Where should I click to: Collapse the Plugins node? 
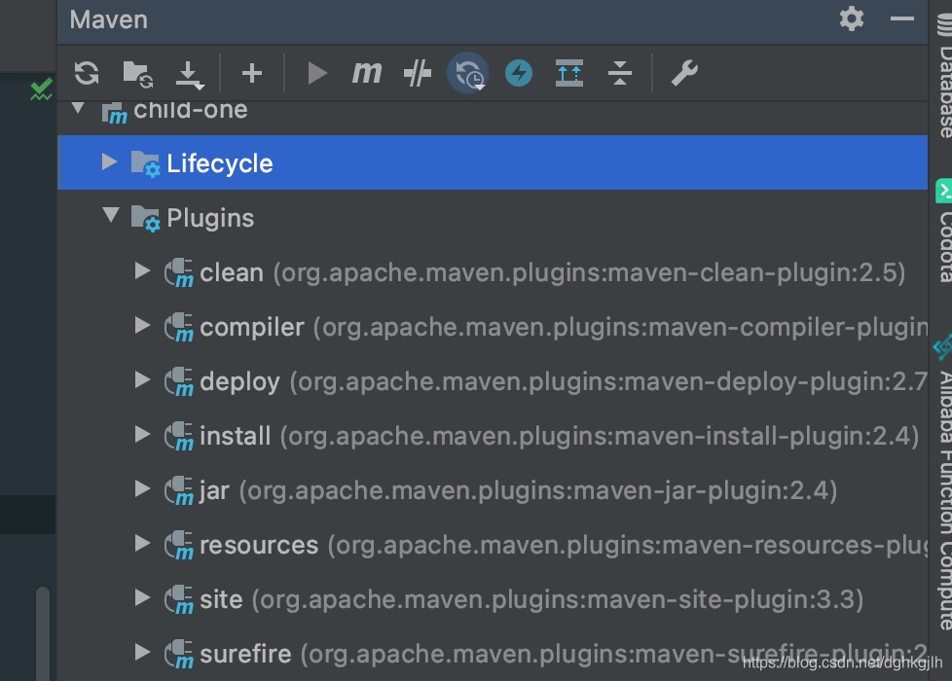[111, 215]
